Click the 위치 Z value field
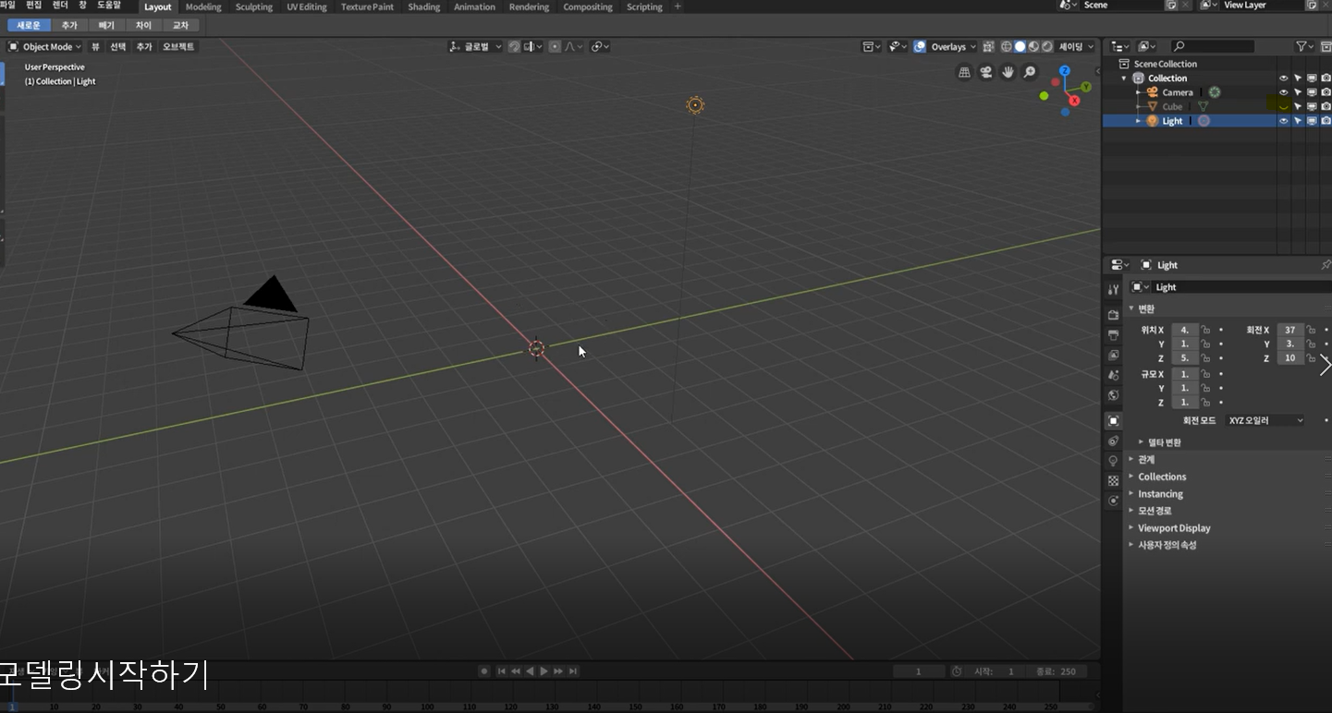Viewport: 1332px width, 713px height. pyautogui.click(x=1185, y=358)
